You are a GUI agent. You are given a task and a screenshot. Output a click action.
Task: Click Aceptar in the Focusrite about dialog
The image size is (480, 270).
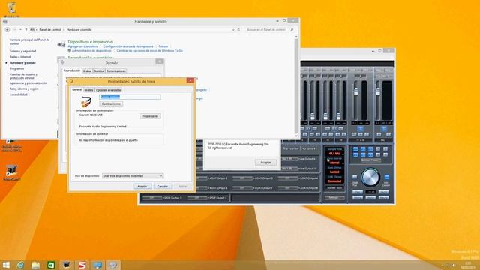pos(265,163)
